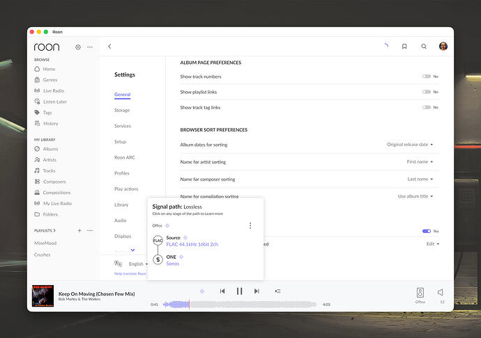Image resolution: width=481 pixels, height=338 pixels.
Task: Open Name for artist sorting dropdown
Action: [x=420, y=161]
